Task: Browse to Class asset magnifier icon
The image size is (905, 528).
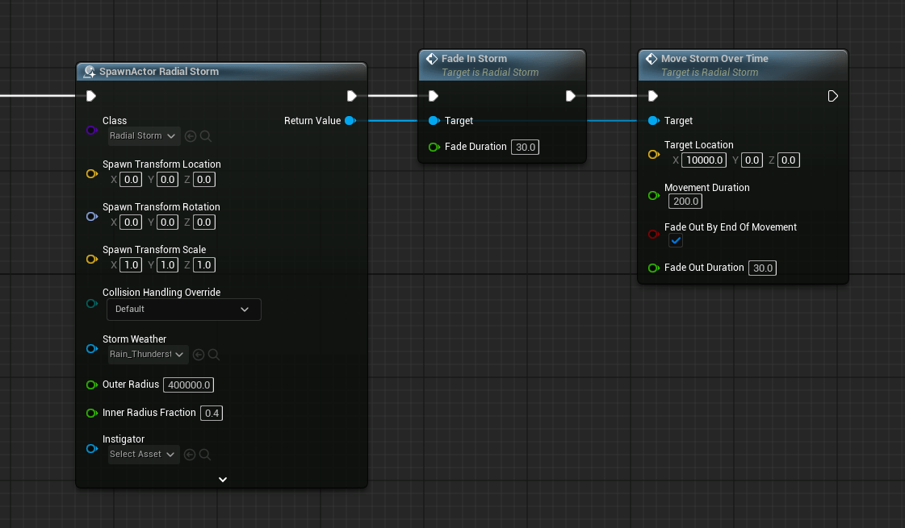Action: pyautogui.click(x=206, y=136)
